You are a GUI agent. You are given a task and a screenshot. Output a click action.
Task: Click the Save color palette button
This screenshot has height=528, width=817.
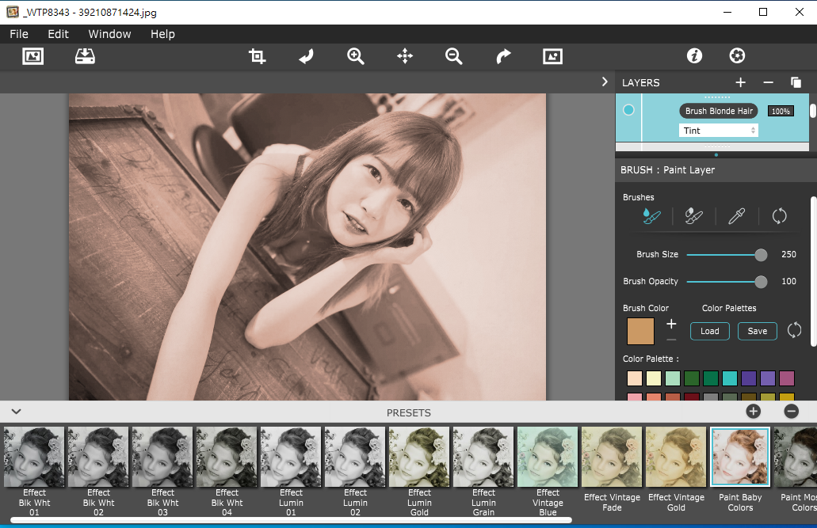757,331
